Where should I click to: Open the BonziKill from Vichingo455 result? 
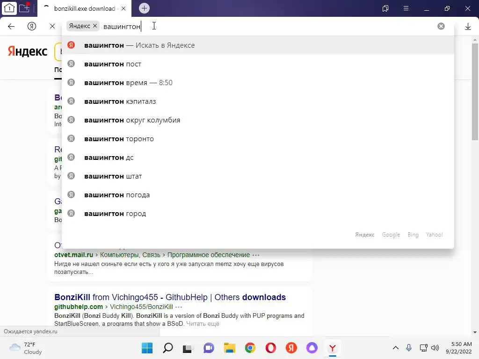pos(170,297)
